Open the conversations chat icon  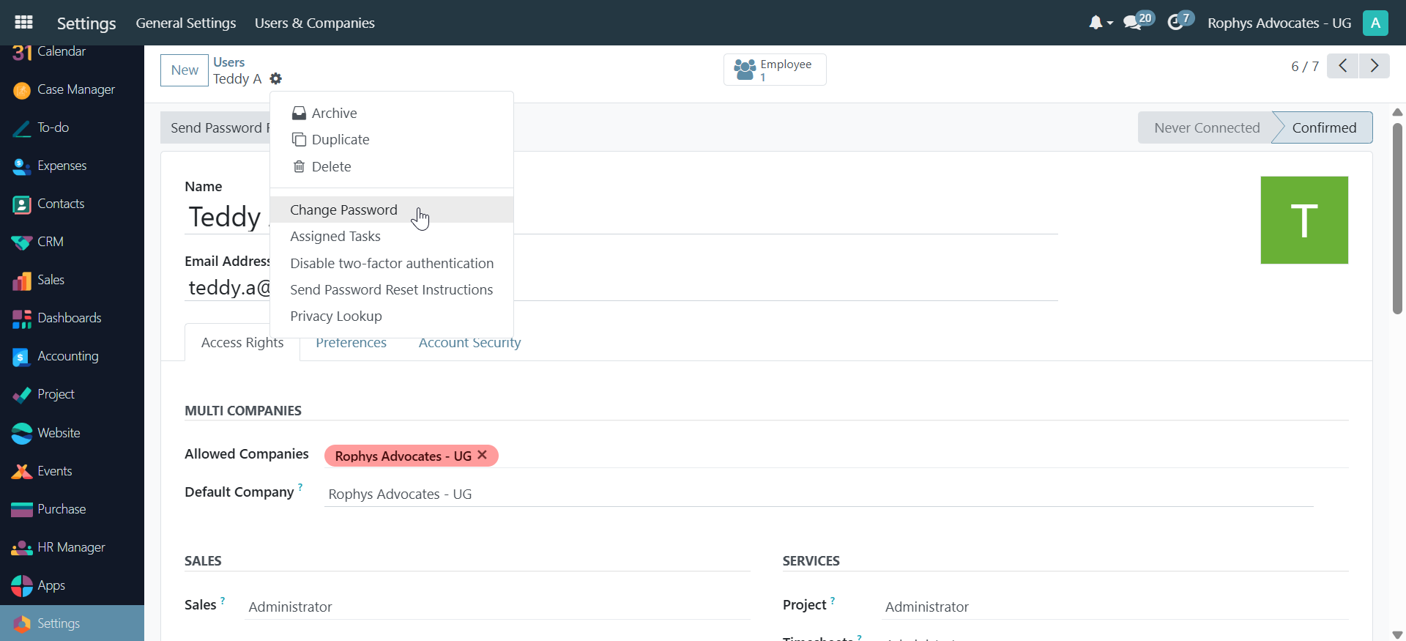[x=1133, y=23]
